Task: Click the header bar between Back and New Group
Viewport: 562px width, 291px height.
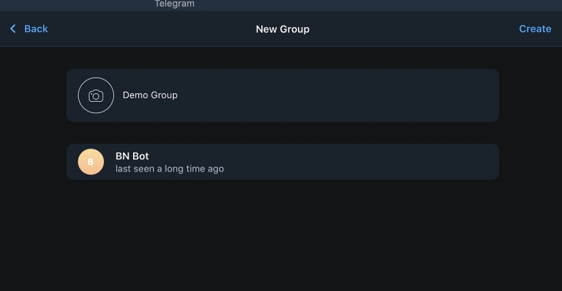Action: tap(149, 29)
